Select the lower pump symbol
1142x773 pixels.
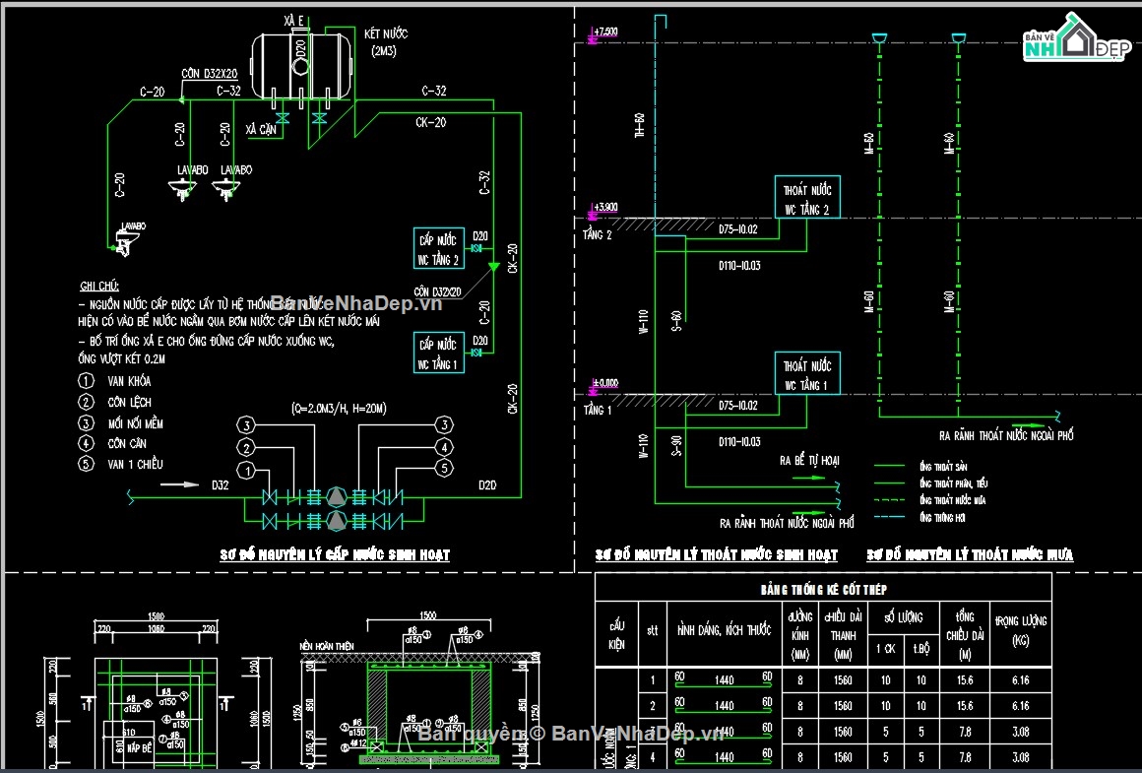tap(336, 521)
